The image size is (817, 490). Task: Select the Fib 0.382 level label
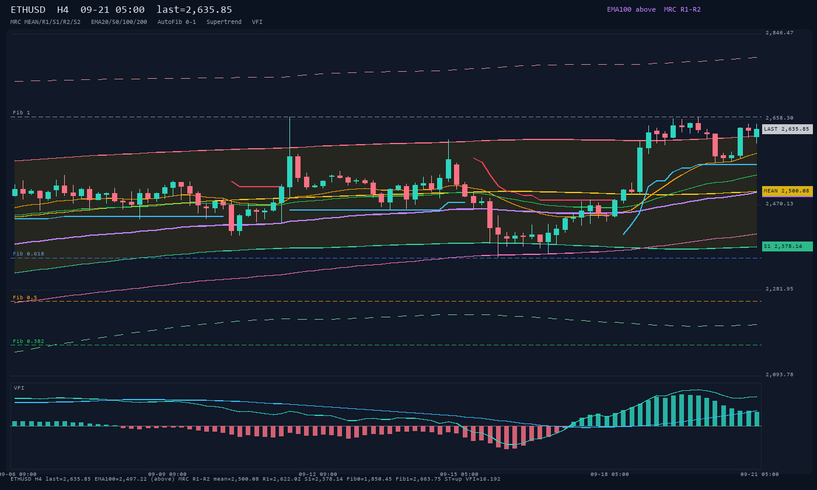coord(29,341)
